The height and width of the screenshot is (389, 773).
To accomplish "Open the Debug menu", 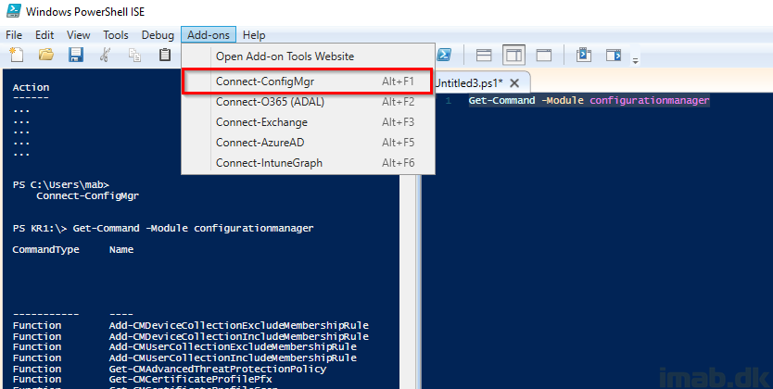I will [158, 35].
